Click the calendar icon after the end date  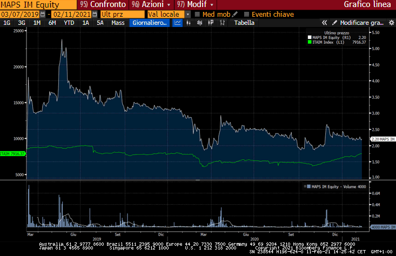click(x=95, y=15)
